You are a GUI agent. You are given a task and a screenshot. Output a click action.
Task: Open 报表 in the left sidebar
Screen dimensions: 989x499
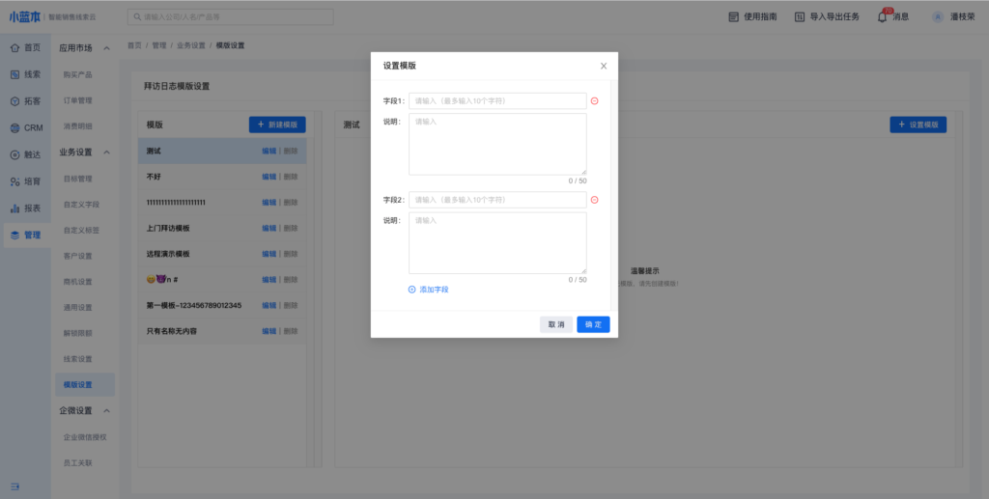[x=25, y=208]
